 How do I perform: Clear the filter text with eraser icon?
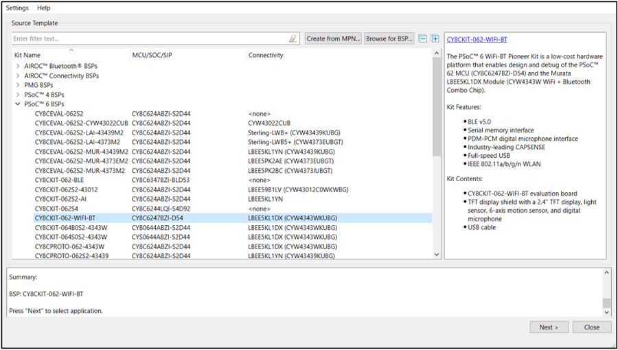point(293,38)
